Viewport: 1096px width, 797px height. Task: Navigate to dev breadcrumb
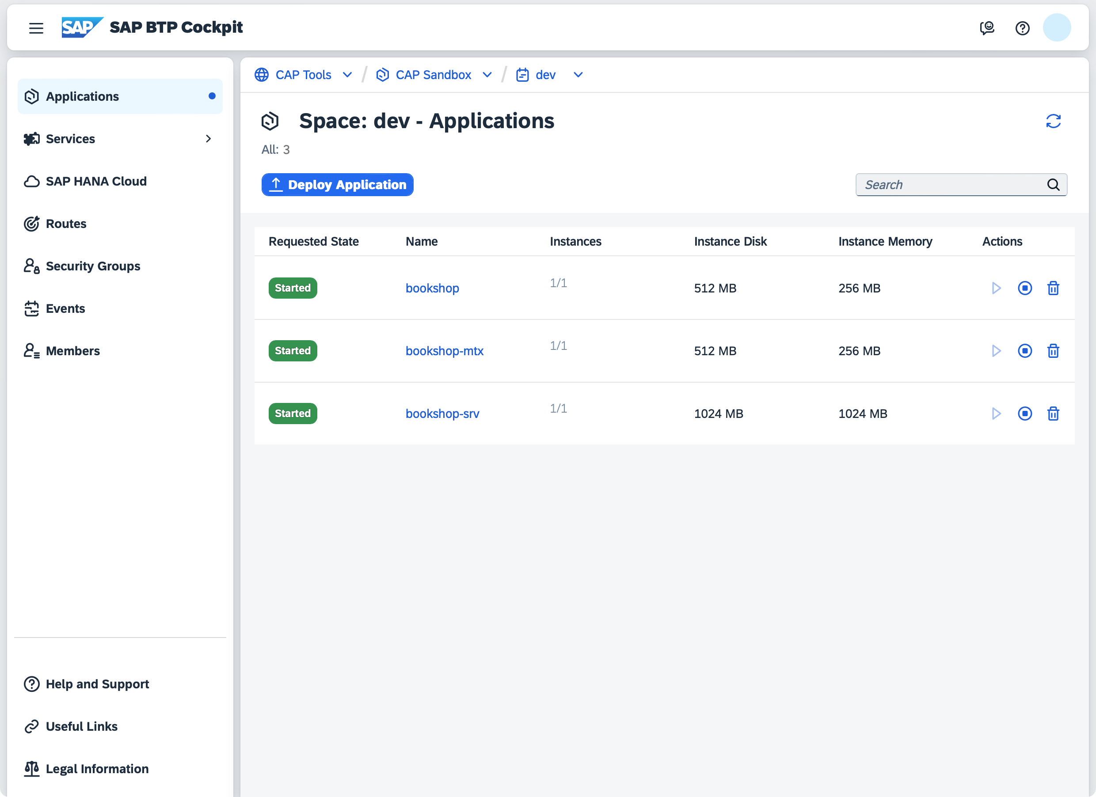545,75
